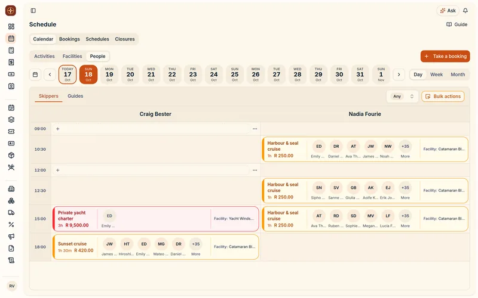This screenshot has width=478, height=298.
Task: Open options menu for 09:00 slot
Action: tap(255, 129)
